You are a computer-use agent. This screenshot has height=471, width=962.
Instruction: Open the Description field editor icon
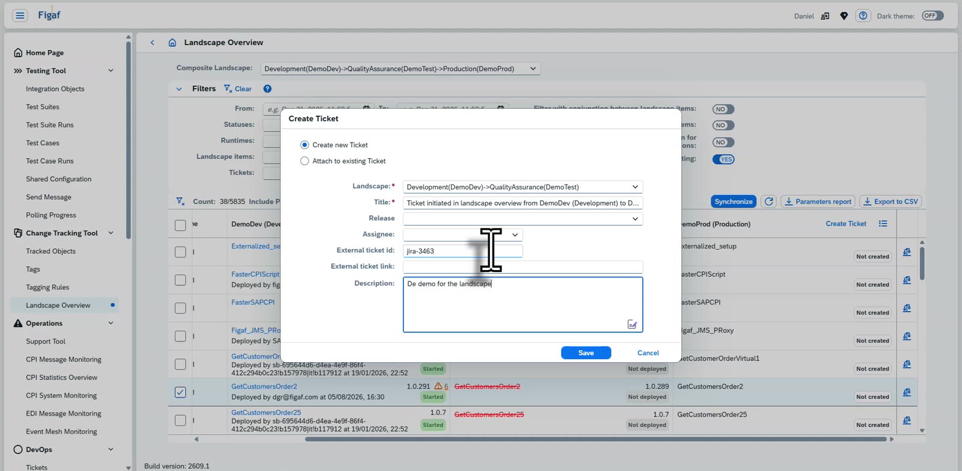632,324
